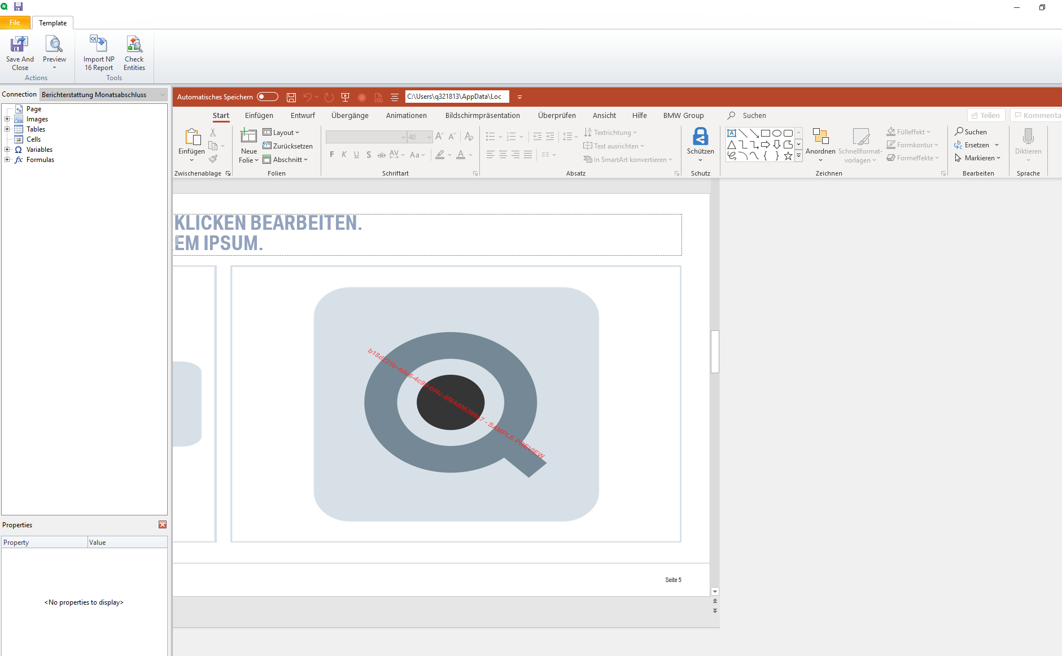Switch to the Animationen ribbon tab
Viewport: 1062px width, 656px height.
[405, 115]
